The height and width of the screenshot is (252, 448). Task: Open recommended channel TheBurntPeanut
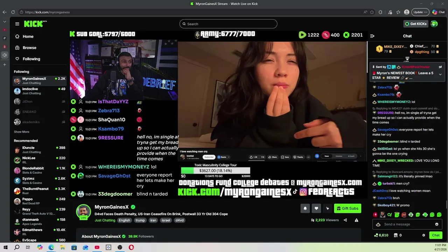(40, 191)
